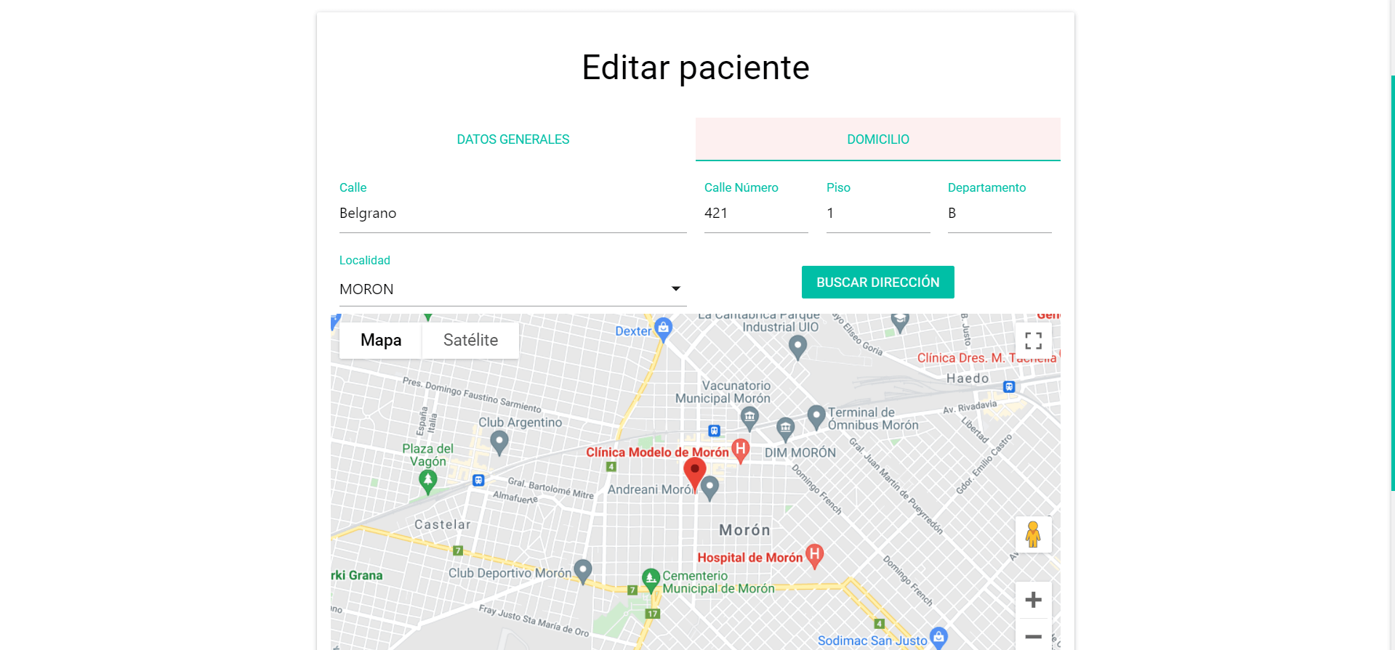Focus the Calle Número field
1395x650 pixels.
(x=755, y=214)
